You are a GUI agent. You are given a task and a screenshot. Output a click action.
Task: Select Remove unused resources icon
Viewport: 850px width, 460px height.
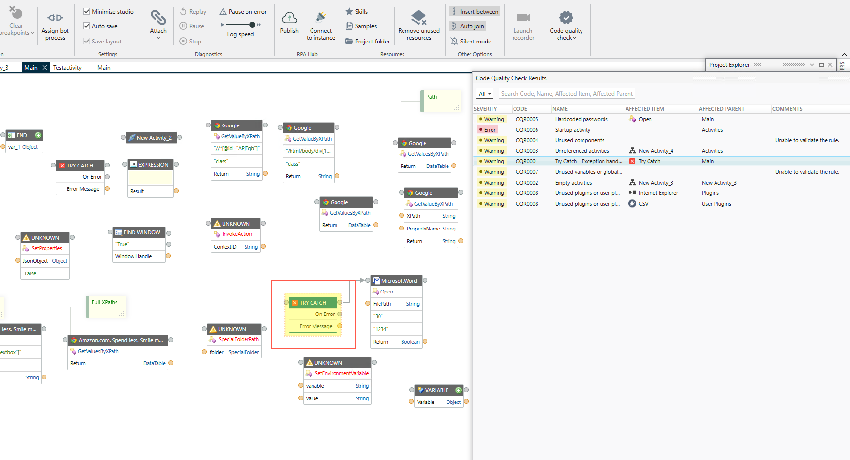tap(419, 18)
